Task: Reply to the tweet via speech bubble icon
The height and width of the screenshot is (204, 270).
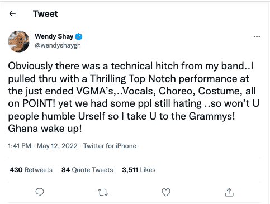Action: click(x=40, y=192)
